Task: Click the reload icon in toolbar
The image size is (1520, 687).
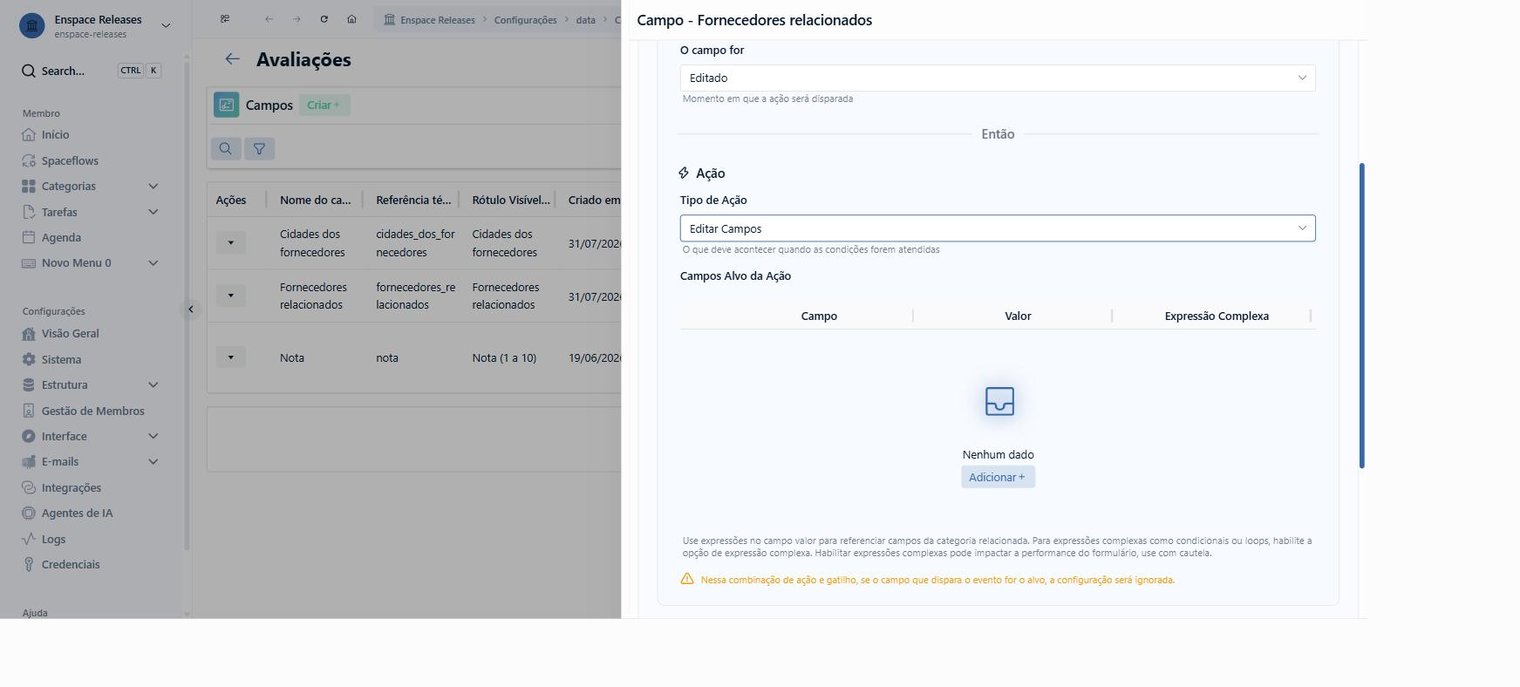Action: point(324,19)
